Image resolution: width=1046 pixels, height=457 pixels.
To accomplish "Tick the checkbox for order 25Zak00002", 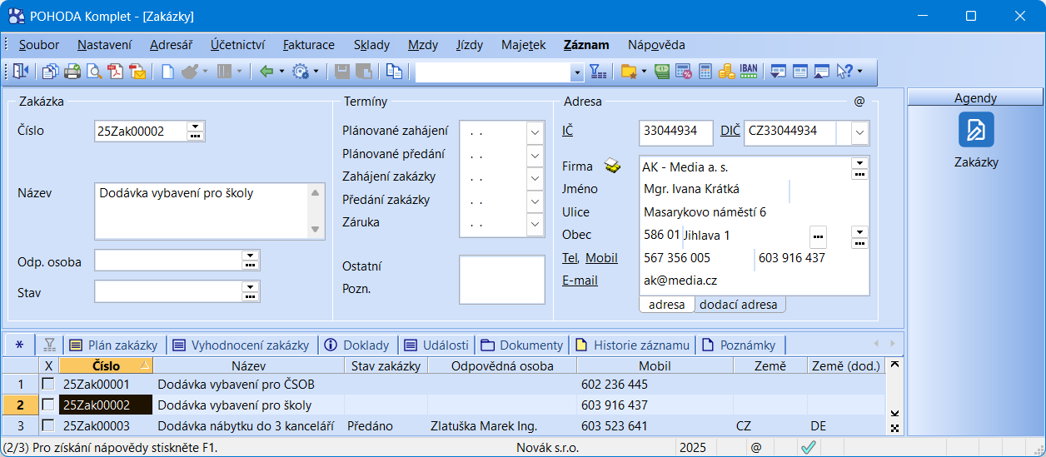I will pos(48,405).
